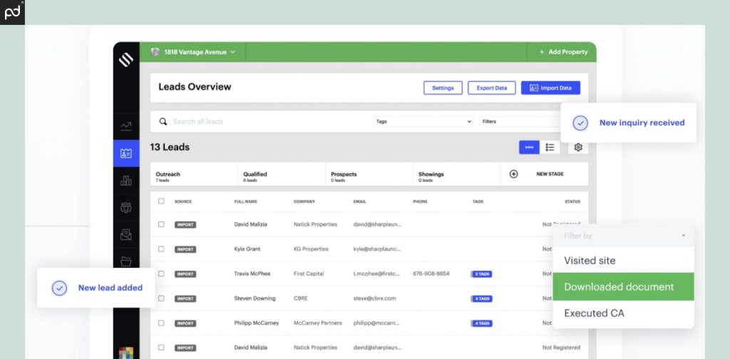The height and width of the screenshot is (359, 730).
Task: Click the Natick Properties company in first row
Action: tap(315, 224)
